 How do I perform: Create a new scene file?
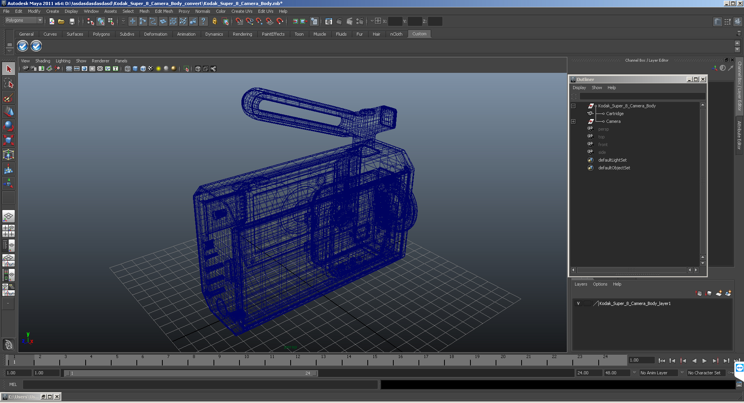pos(52,21)
